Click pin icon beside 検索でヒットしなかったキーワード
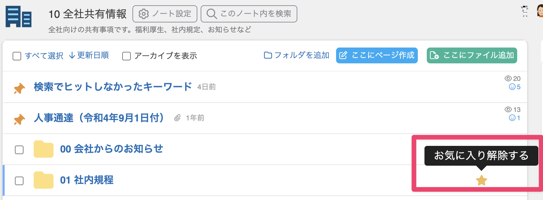The width and height of the screenshot is (543, 200). click(20, 88)
